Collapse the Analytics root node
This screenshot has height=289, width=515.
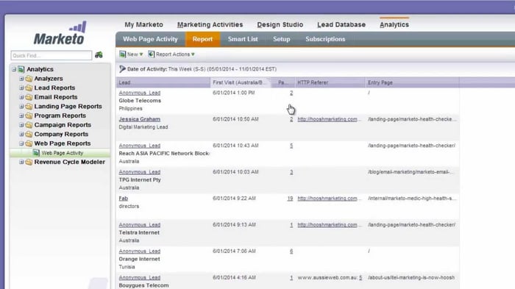point(14,69)
